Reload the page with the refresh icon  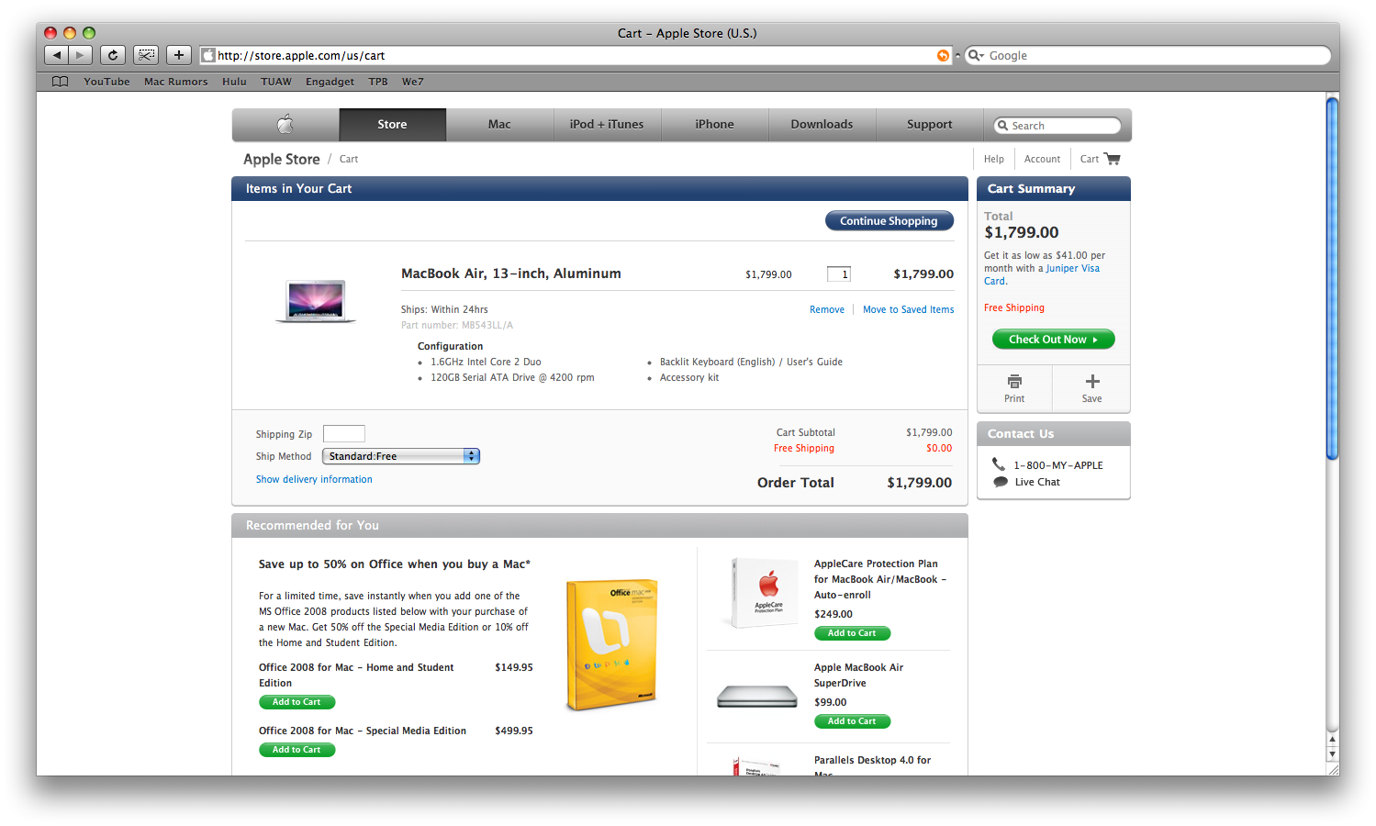tap(113, 55)
